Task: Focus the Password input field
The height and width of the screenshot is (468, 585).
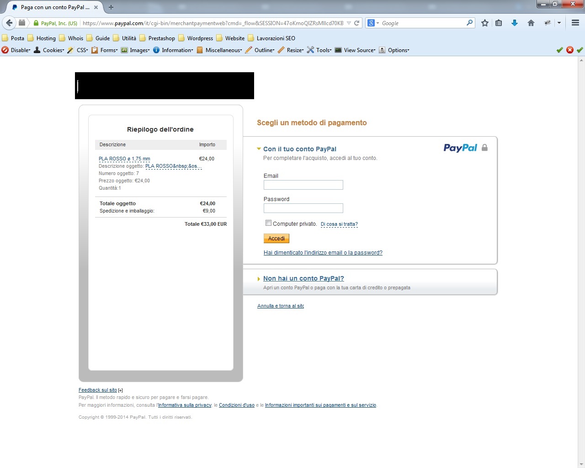Action: coord(303,208)
